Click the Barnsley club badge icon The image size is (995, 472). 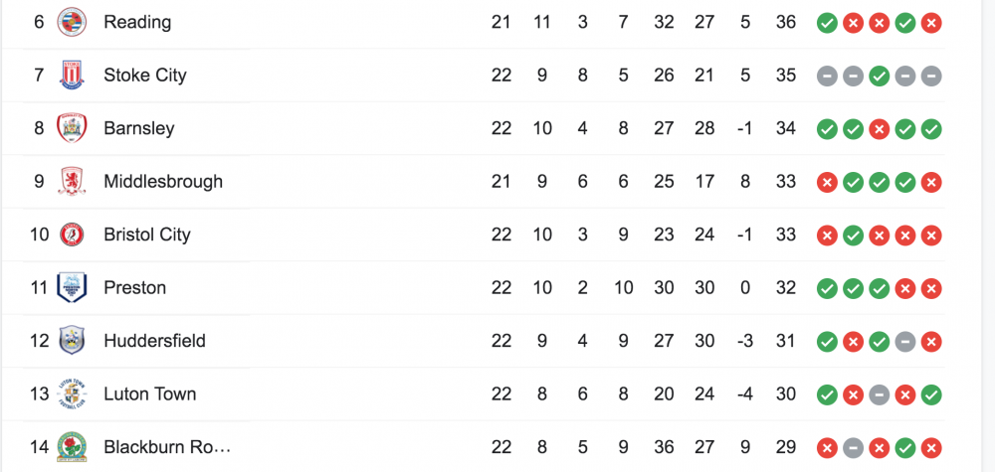click(x=72, y=128)
